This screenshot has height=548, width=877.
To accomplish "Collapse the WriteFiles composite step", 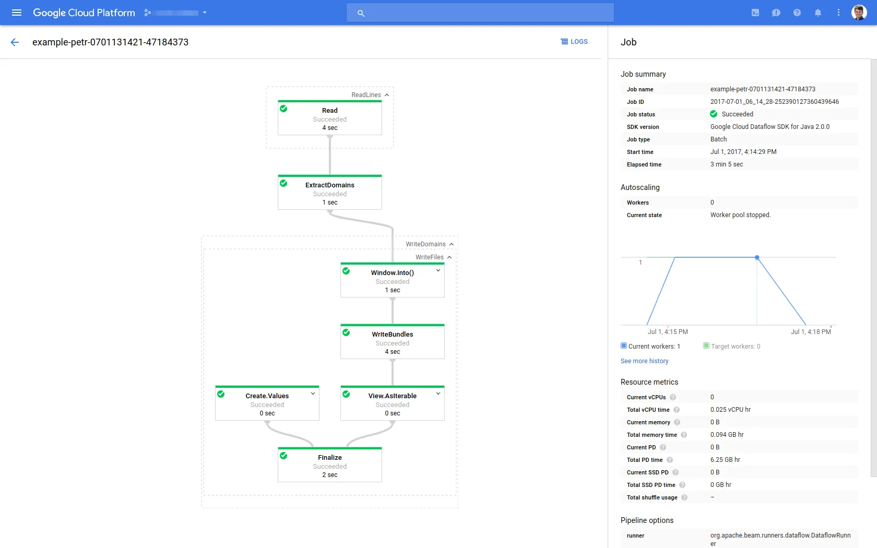I will pos(449,257).
